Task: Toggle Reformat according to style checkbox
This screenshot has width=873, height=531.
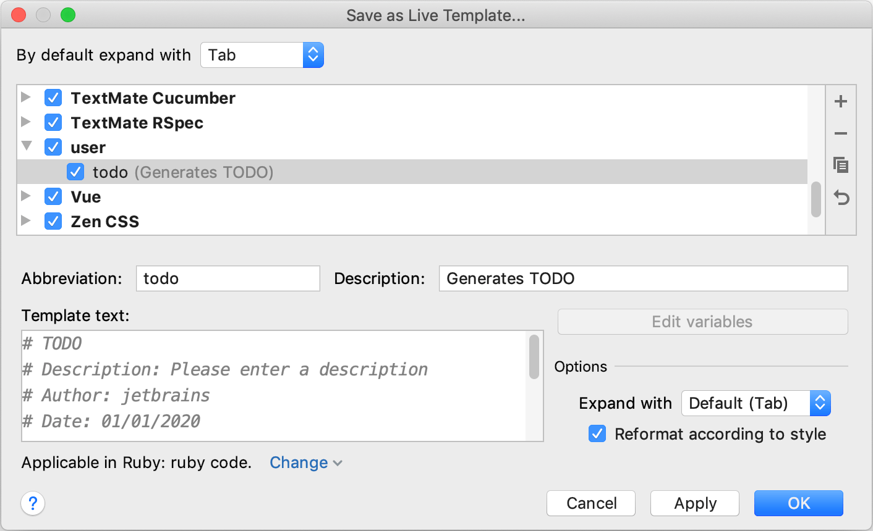Action: click(597, 434)
